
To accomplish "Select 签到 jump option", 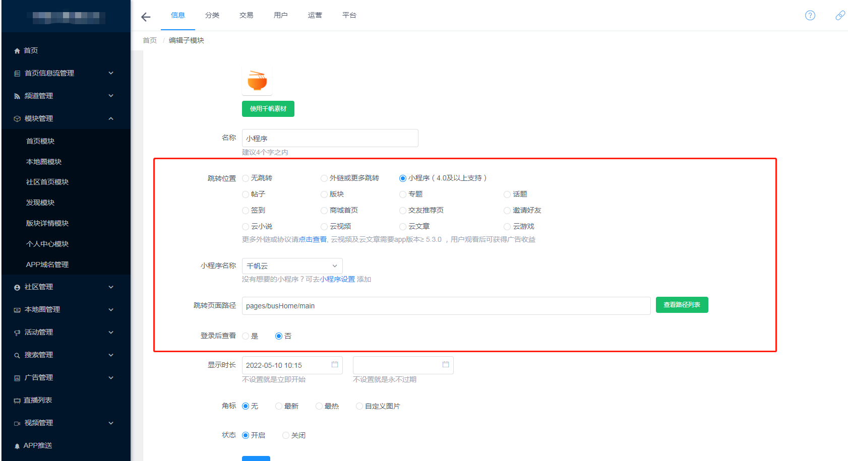I will click(246, 211).
